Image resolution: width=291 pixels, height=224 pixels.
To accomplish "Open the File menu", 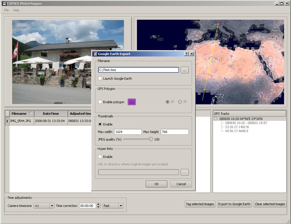I will pyautogui.click(x=6, y=10).
